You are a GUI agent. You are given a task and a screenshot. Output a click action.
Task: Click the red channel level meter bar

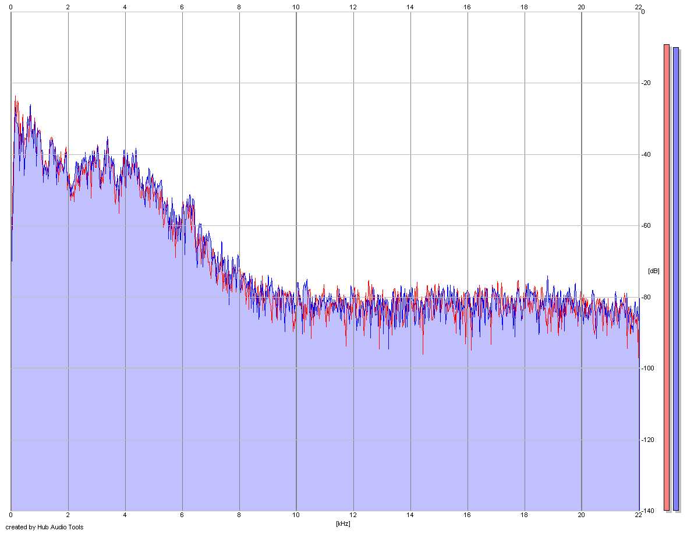coord(667,277)
